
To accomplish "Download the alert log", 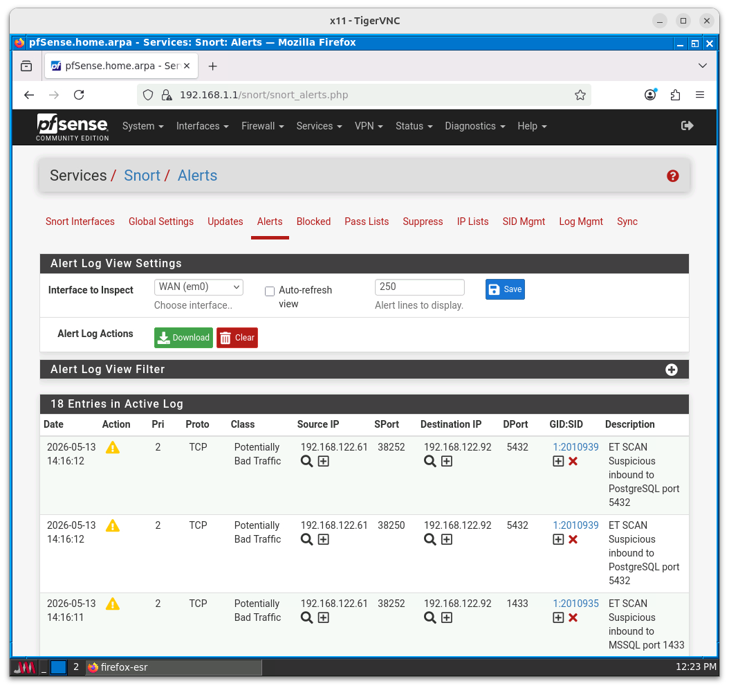I will [184, 338].
